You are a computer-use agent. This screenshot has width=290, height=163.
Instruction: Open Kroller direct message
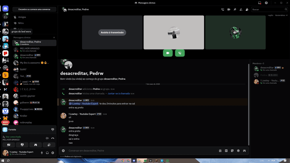(34, 116)
